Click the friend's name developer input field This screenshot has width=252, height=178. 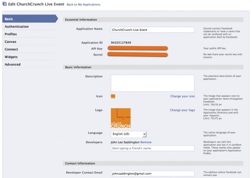point(153,148)
